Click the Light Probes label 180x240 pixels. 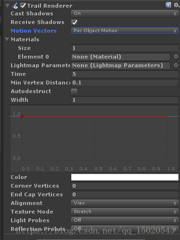click(30, 220)
